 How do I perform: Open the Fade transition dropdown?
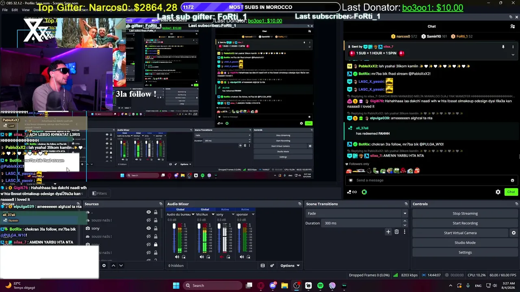357,213
